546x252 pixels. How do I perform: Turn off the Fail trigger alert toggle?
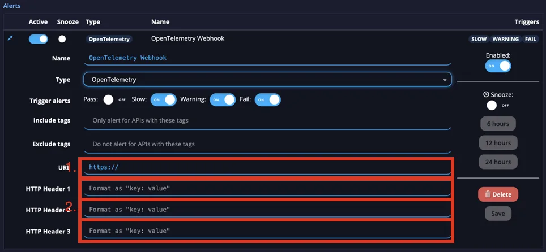pos(267,99)
